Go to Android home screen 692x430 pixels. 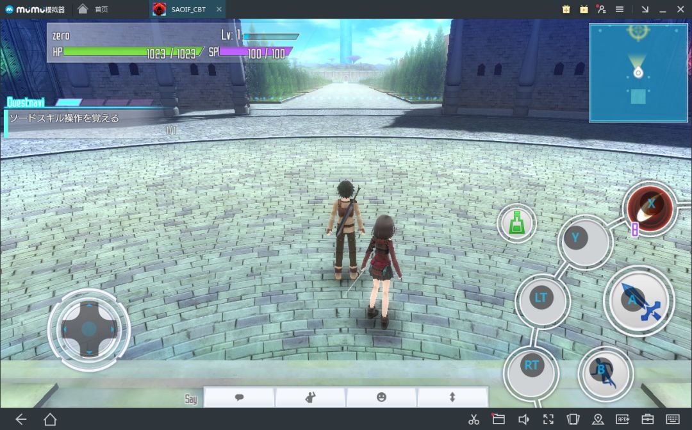[x=50, y=419]
